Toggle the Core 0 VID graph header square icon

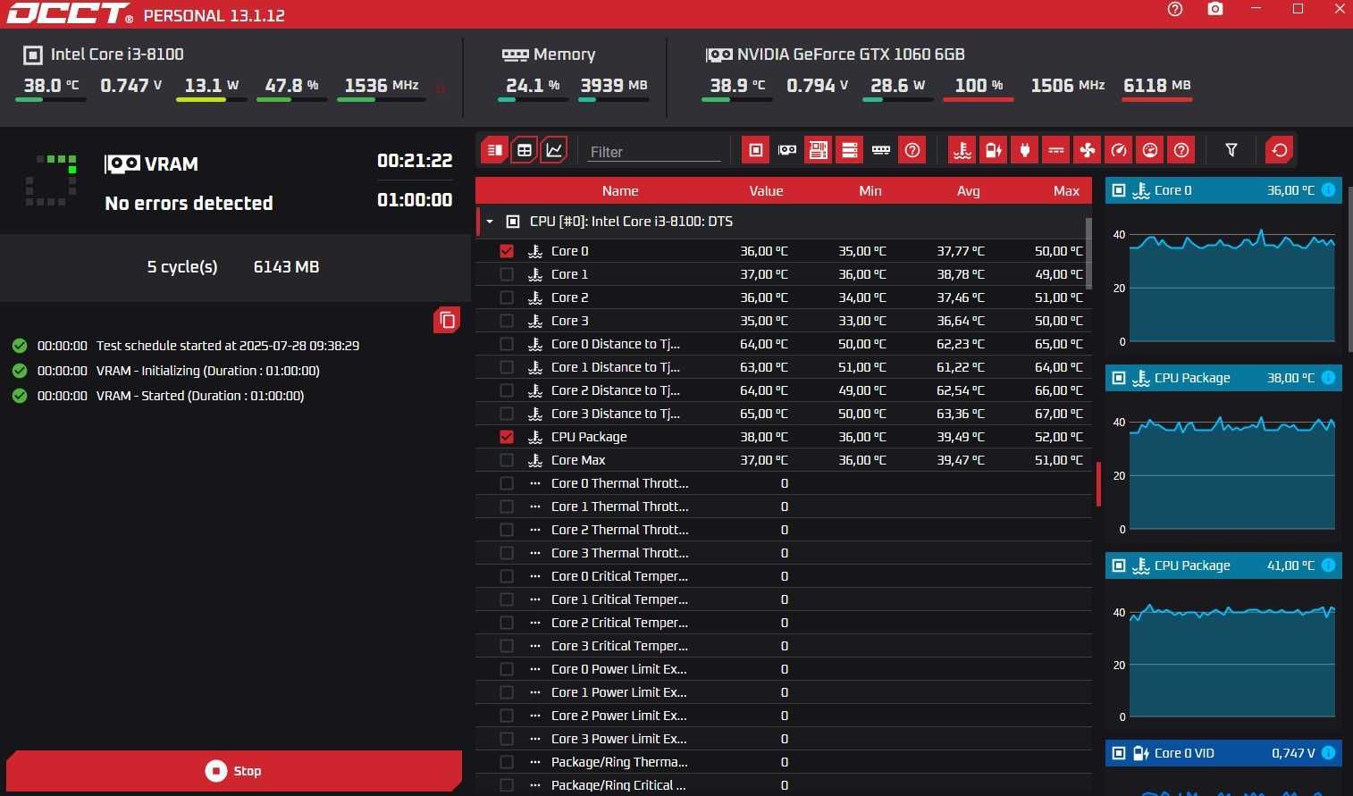coord(1118,753)
